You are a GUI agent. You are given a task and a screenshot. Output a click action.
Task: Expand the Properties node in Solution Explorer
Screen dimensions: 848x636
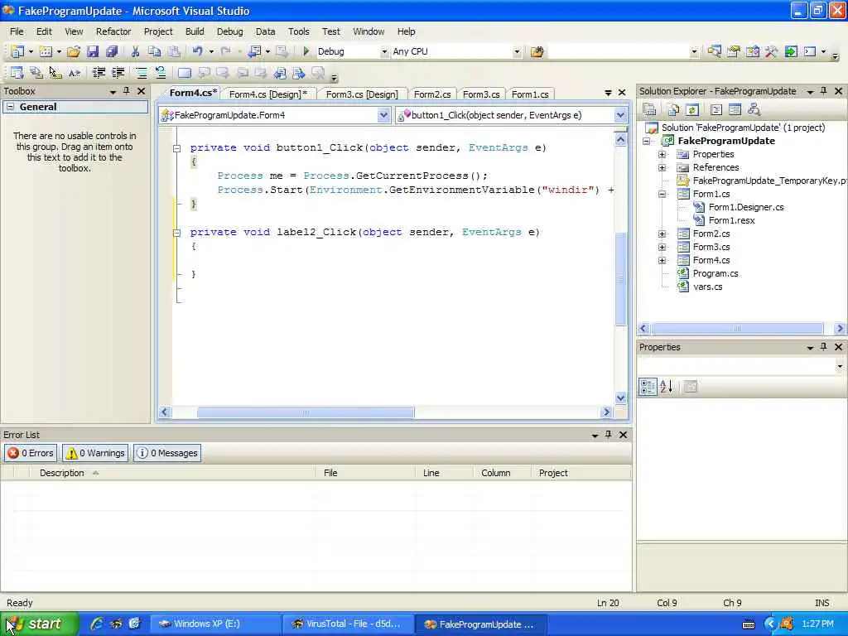[662, 154]
